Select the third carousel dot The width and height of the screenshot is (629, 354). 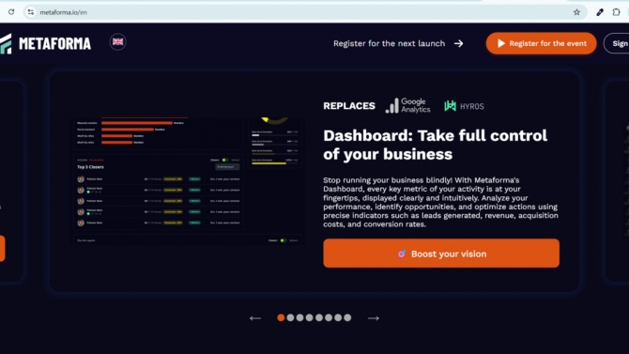[x=300, y=317]
